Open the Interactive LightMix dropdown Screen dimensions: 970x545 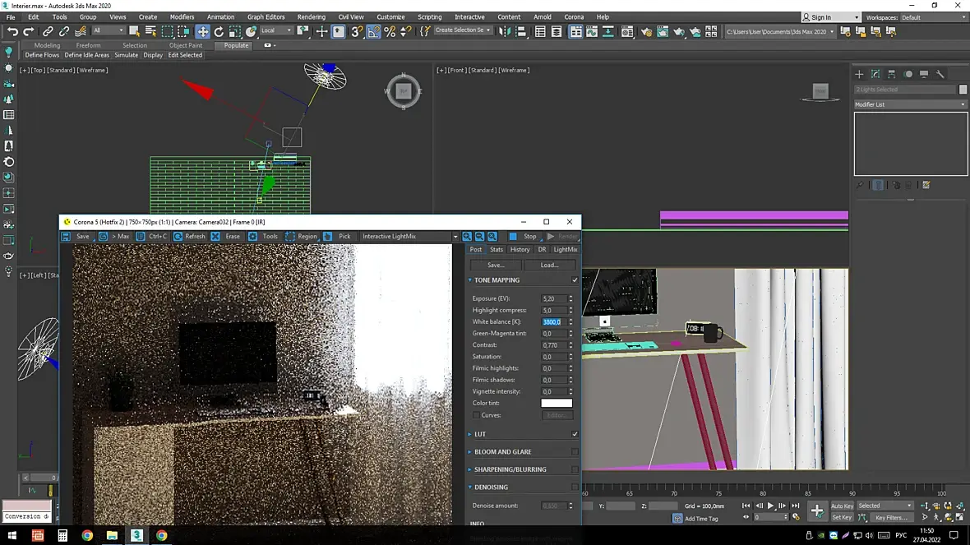[409, 236]
